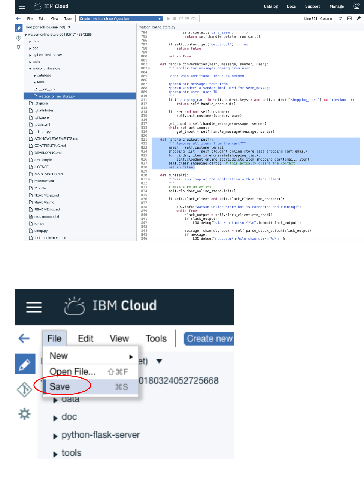Choose Open File... from the File menu
Viewport: 364px width, 493px height.
(91, 371)
